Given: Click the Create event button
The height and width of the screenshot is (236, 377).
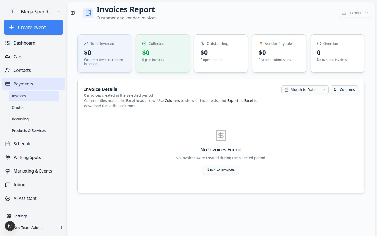Looking at the screenshot, I should [x=34, y=27].
